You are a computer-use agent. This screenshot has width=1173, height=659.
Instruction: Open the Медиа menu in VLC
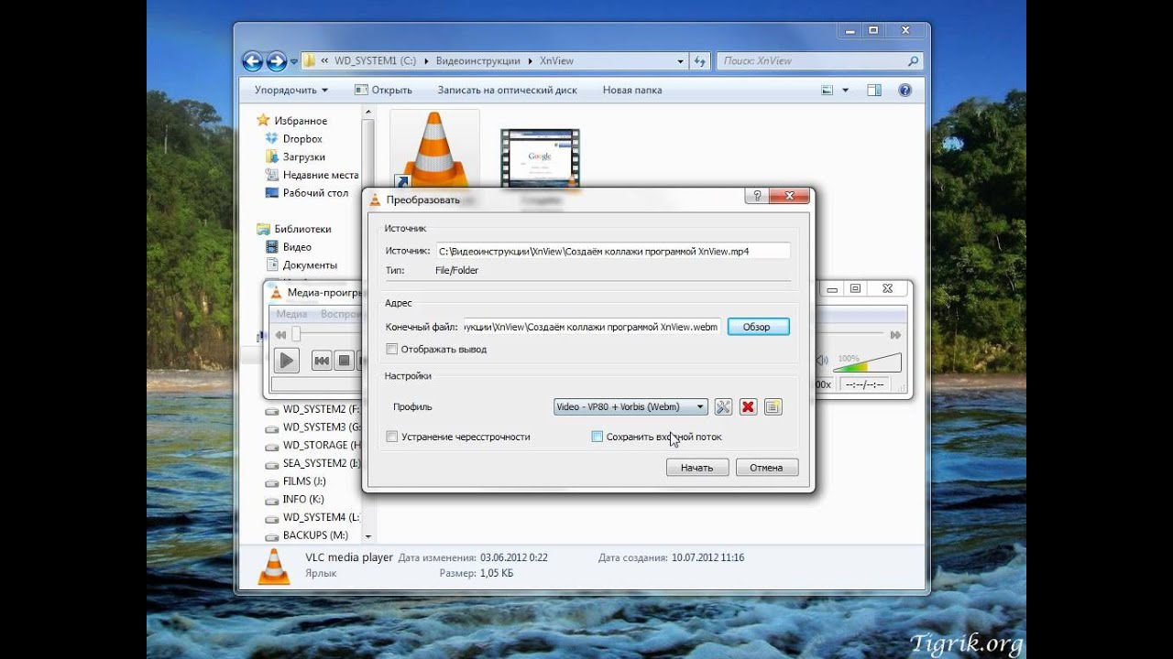click(292, 314)
